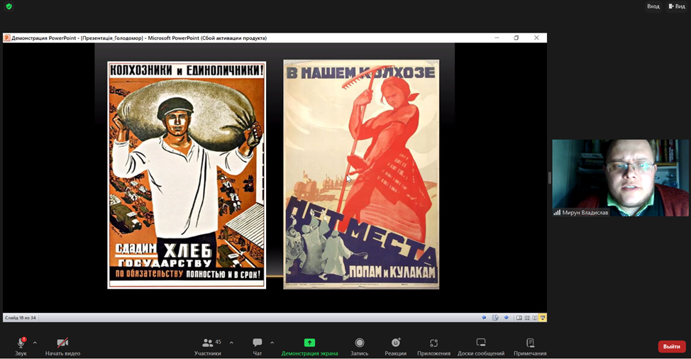Select Мирун Владислав's video thumbnail
Screen dimensions: 691x359
tap(620, 177)
